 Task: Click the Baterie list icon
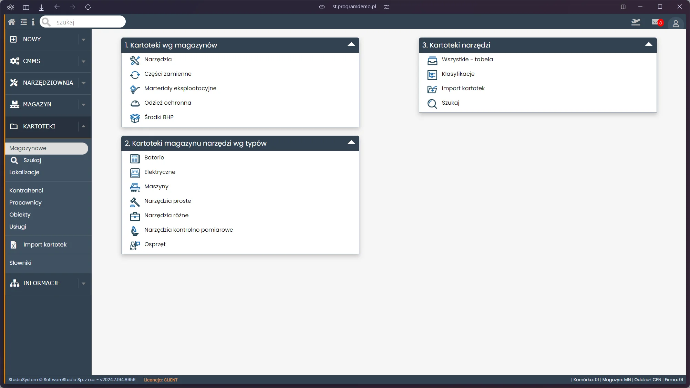click(135, 158)
